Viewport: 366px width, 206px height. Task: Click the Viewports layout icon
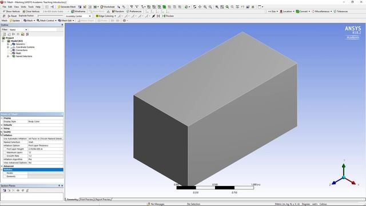(x=260, y=7)
